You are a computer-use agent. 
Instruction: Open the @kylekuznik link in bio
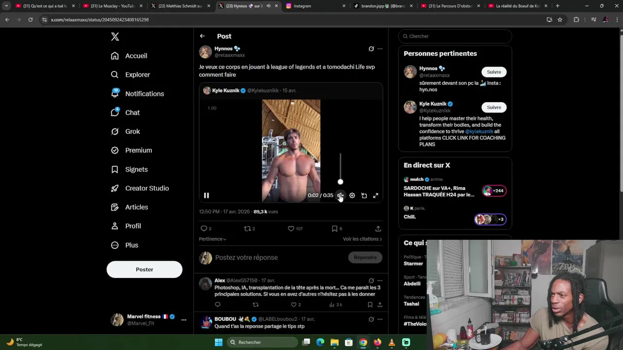[x=479, y=132]
